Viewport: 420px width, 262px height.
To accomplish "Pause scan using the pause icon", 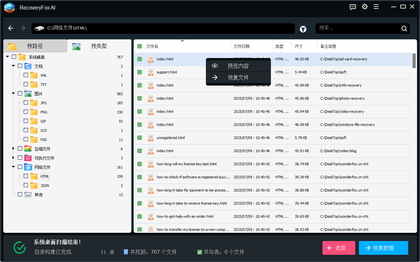I will click(103, 252).
